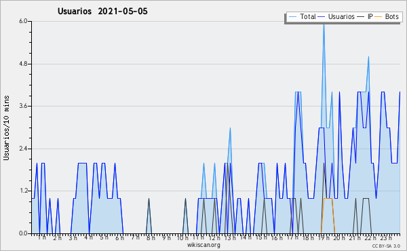Click the y-axis label '6.0'
Viewport: 407px width, 251px height.
pos(23,21)
